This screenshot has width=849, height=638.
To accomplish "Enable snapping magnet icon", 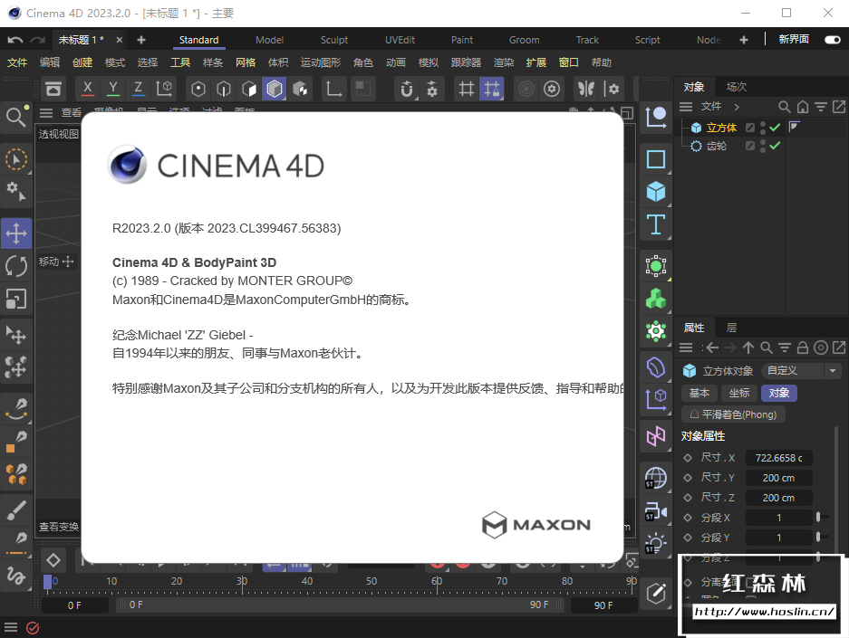I will coord(406,89).
